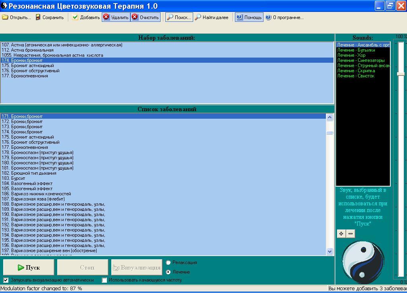Open О программе (About) dialog

tap(269, 17)
